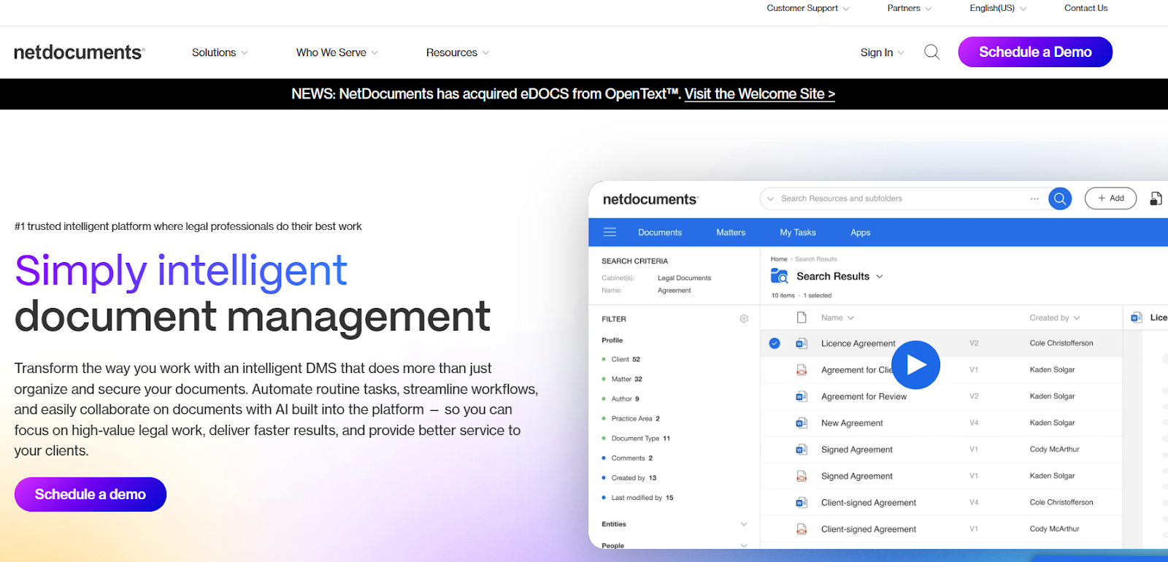Image resolution: width=1168 pixels, height=562 pixels.
Task: Select Client 52 filter
Action: [x=626, y=359]
